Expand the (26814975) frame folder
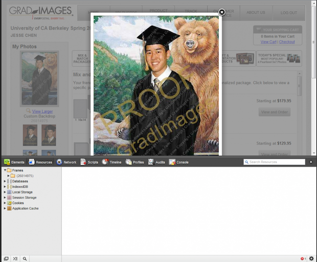This screenshot has height=262, width=317. click(8, 176)
